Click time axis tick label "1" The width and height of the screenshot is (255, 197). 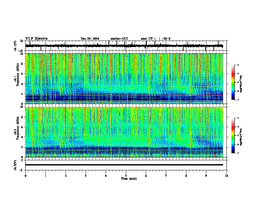[45, 176]
